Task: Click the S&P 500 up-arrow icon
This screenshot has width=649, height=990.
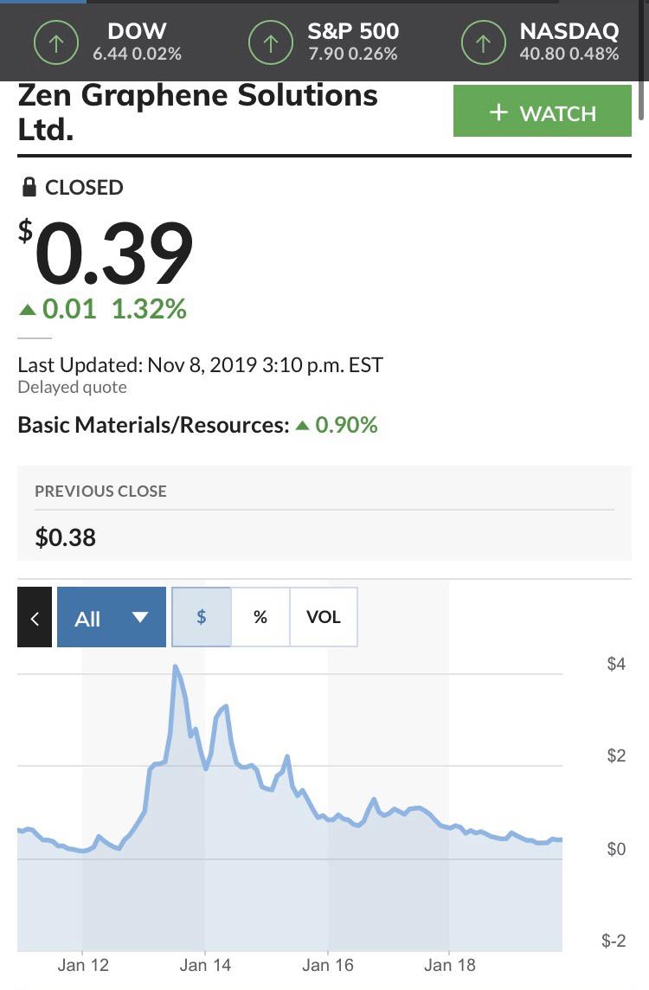Action: pos(270,42)
